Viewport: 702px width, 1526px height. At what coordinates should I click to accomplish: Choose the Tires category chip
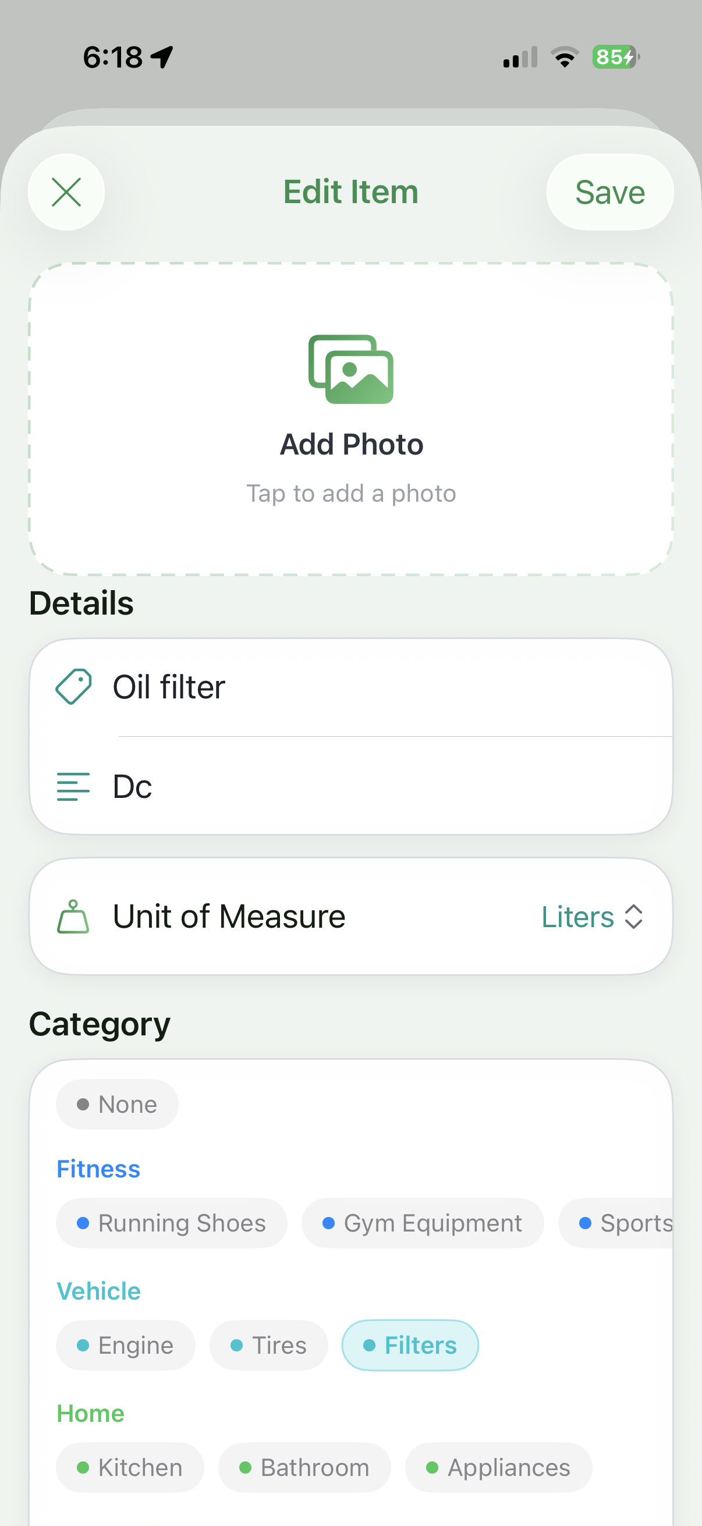(269, 1346)
